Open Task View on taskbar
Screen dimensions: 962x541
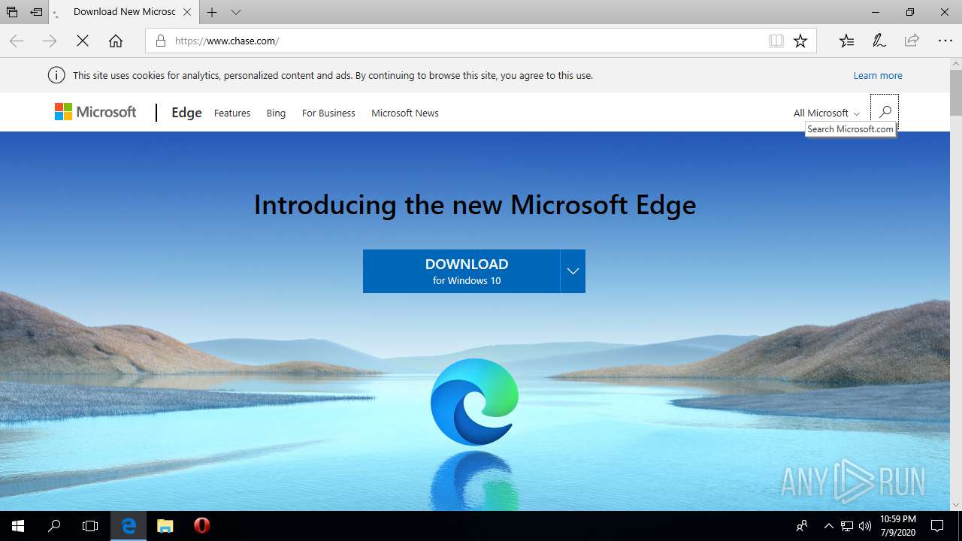click(90, 526)
